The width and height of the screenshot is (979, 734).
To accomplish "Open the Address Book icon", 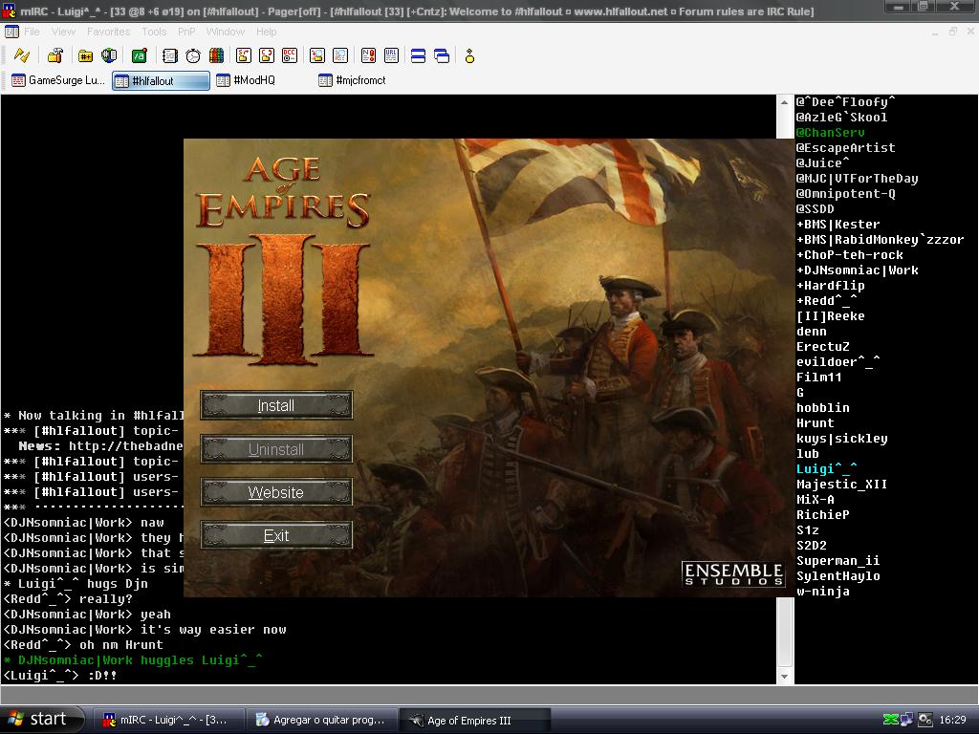I will coord(170,56).
